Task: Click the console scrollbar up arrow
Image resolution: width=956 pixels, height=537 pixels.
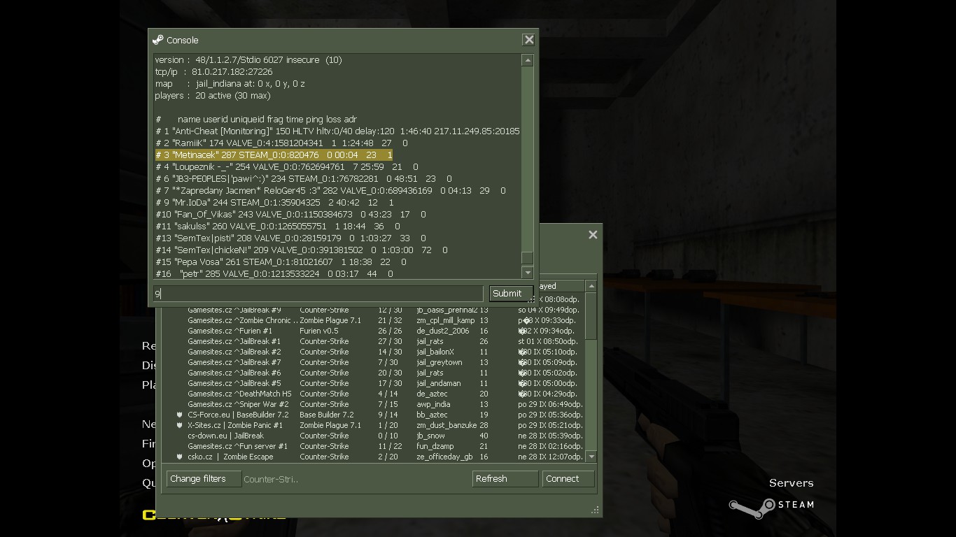Action: [528, 61]
